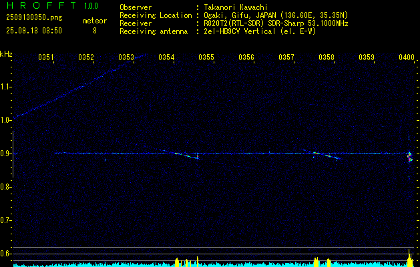The width and height of the screenshot is (420, 267).
Task: Click the 0357 time marker
Action: click(286, 57)
